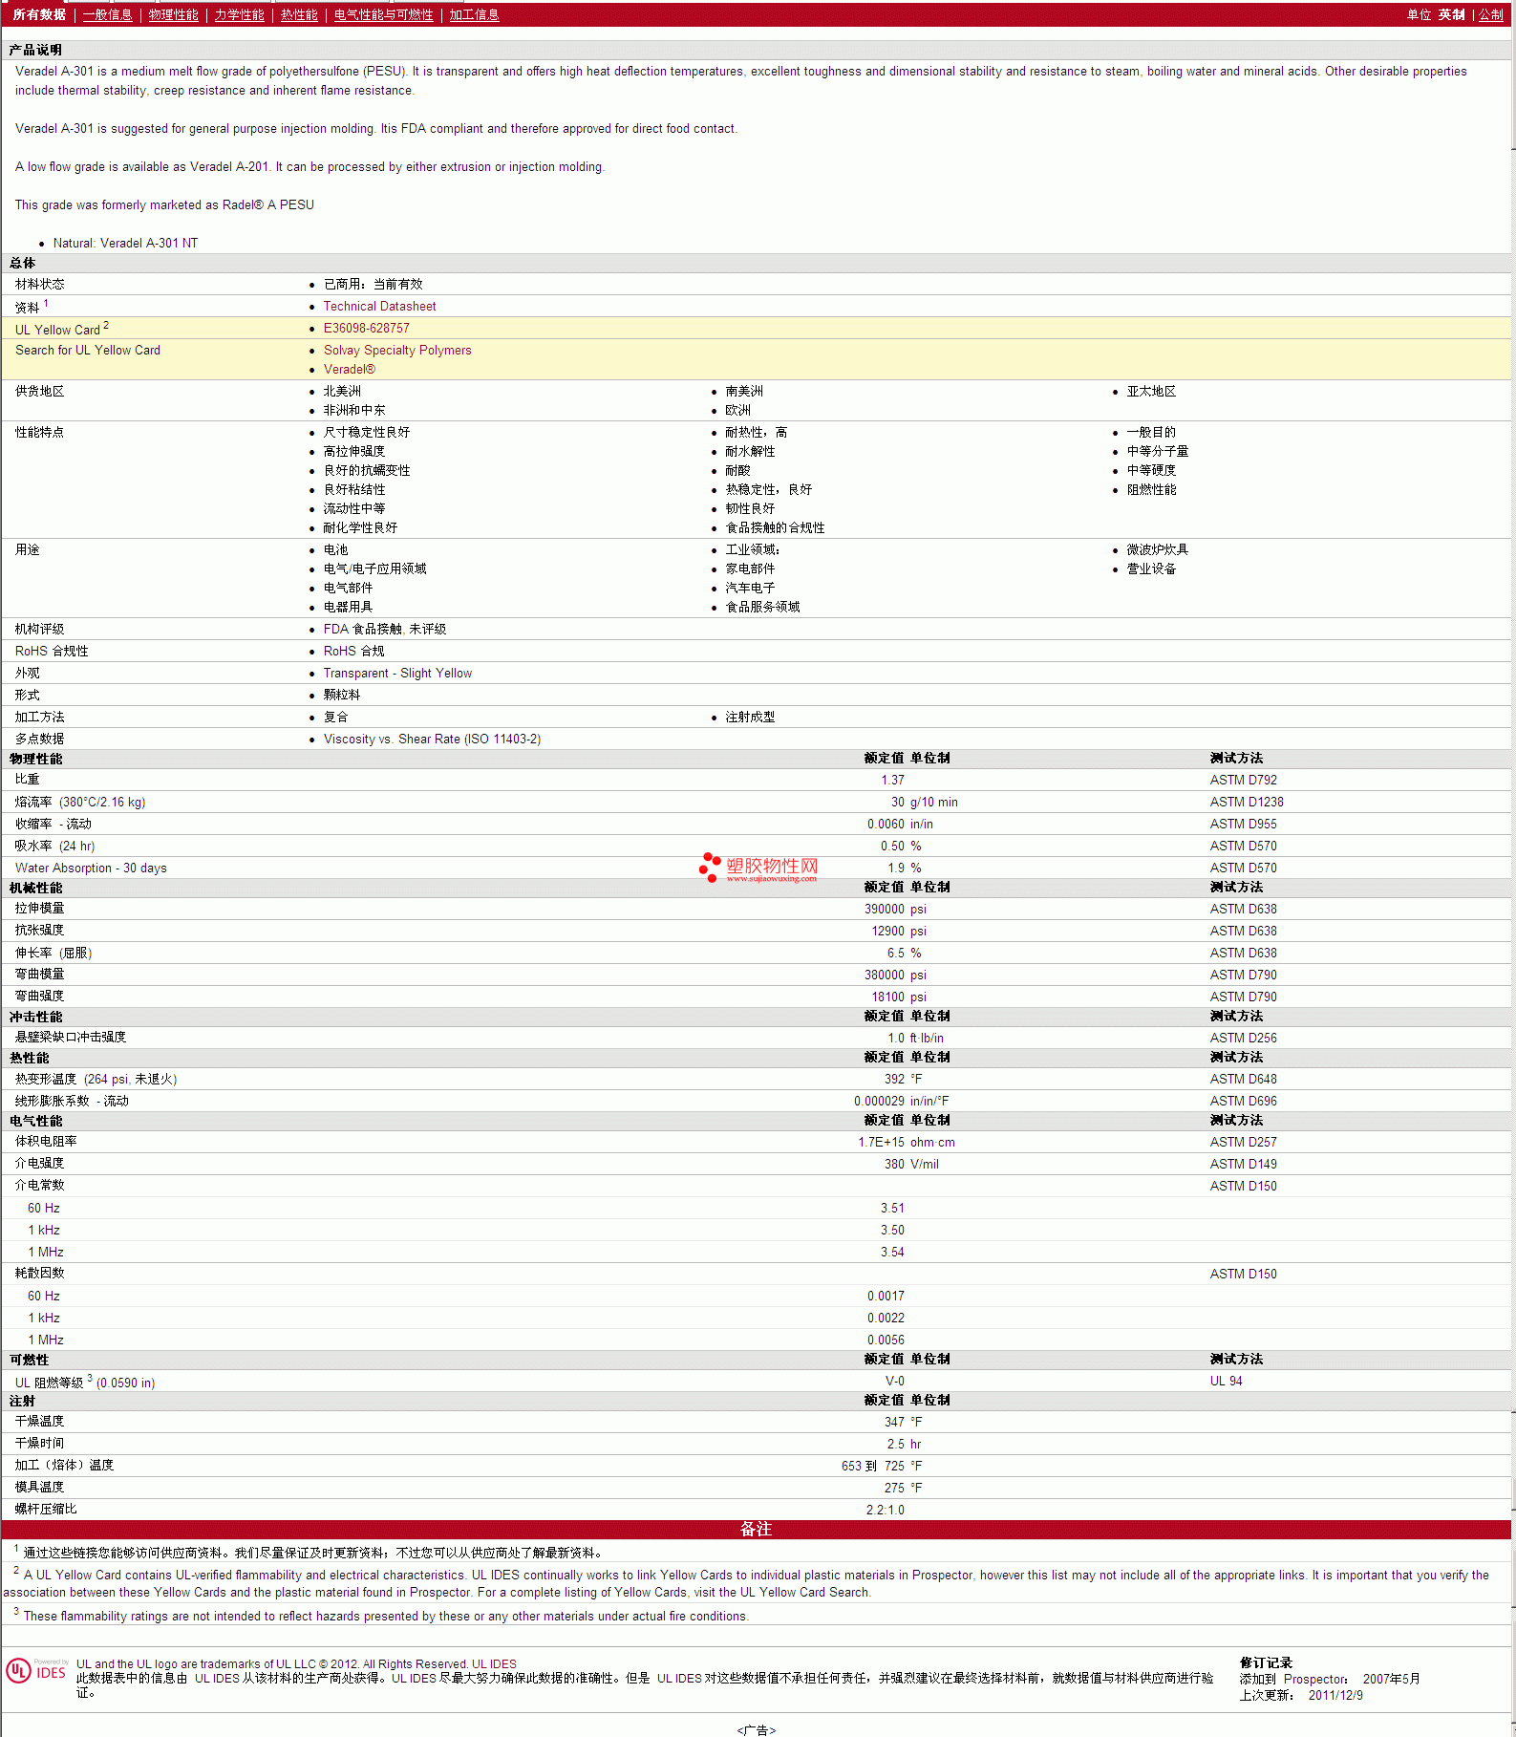Select 英制 units

[x=1451, y=14]
